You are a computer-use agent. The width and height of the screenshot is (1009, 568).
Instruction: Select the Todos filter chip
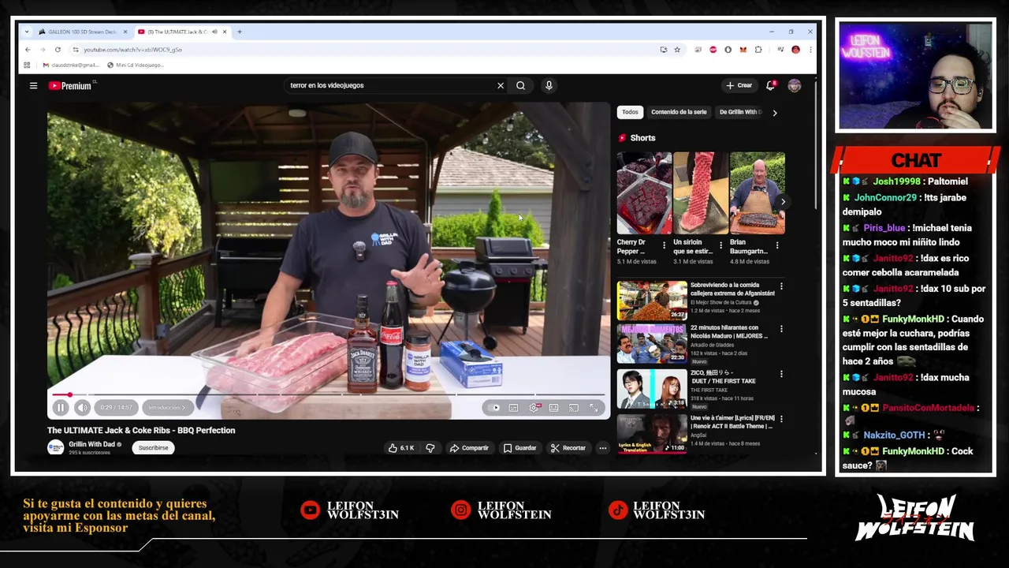[630, 112]
